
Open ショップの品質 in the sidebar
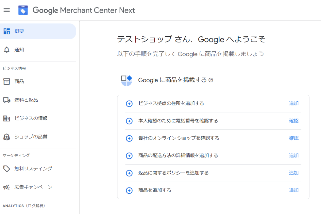[38, 137]
